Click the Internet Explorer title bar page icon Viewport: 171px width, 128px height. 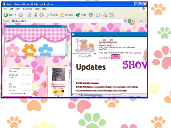(x=4, y=4)
